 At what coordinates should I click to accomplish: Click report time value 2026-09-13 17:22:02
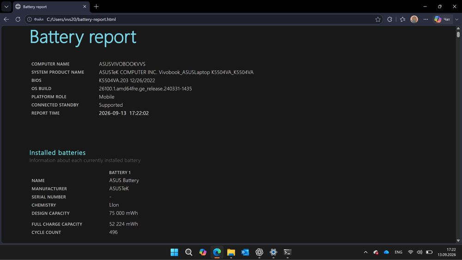coord(124,113)
